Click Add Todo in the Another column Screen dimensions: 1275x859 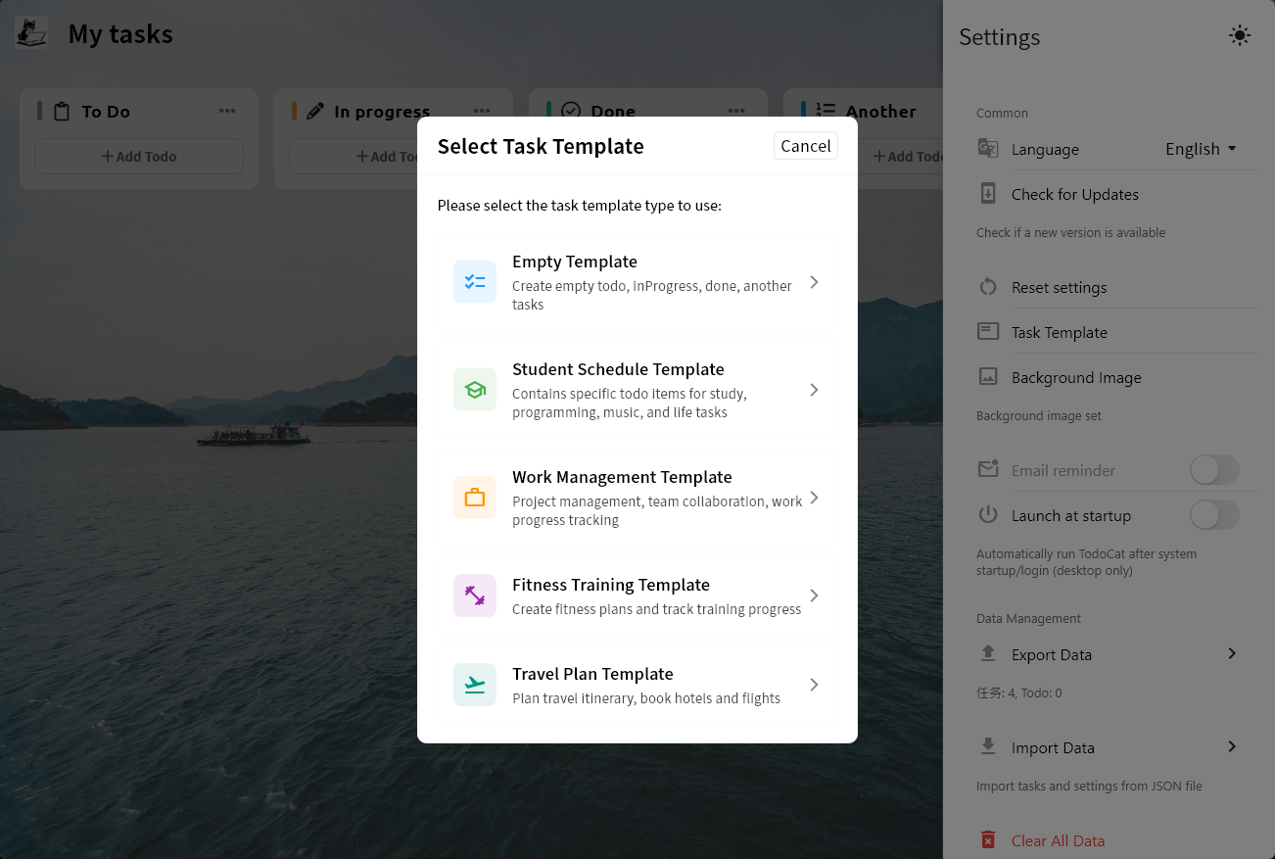coord(909,157)
